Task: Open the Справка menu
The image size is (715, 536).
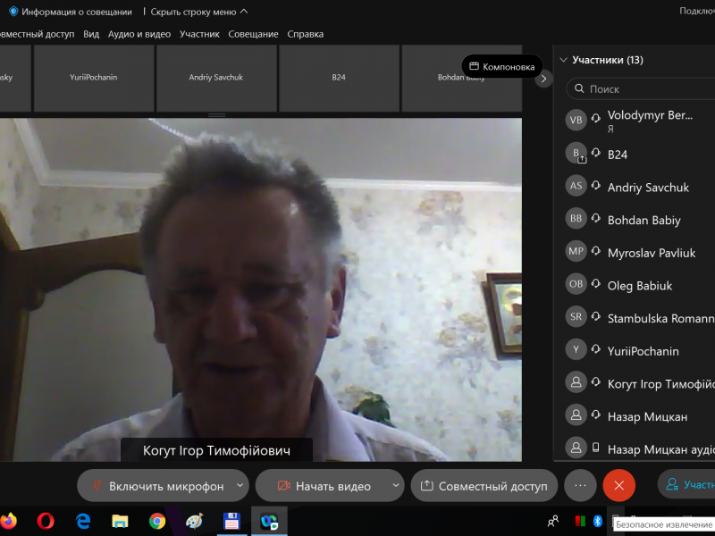Action: (305, 34)
